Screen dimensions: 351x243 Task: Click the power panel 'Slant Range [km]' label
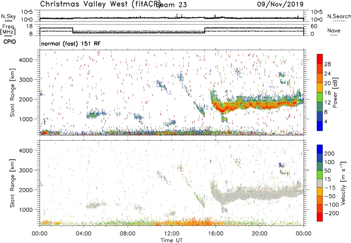click(12, 93)
